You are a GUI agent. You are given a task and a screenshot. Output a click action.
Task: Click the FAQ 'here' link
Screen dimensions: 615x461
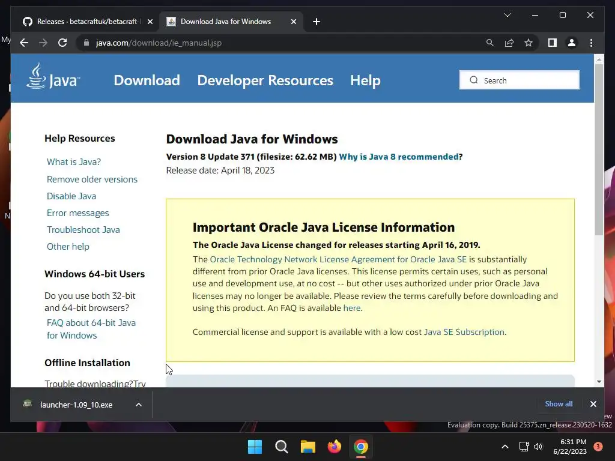352,308
